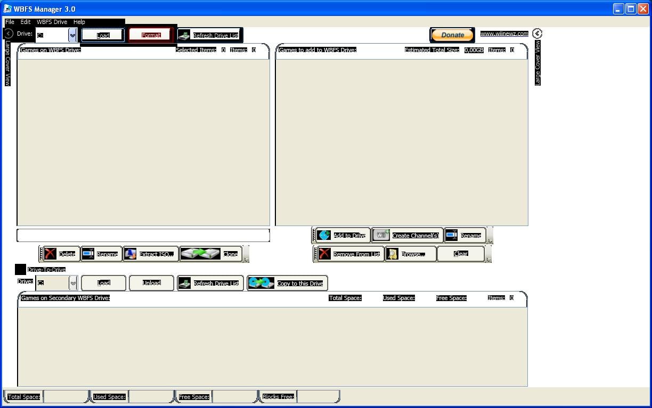This screenshot has height=408, width=652.
Task: Click the Clear list button
Action: coord(461,254)
